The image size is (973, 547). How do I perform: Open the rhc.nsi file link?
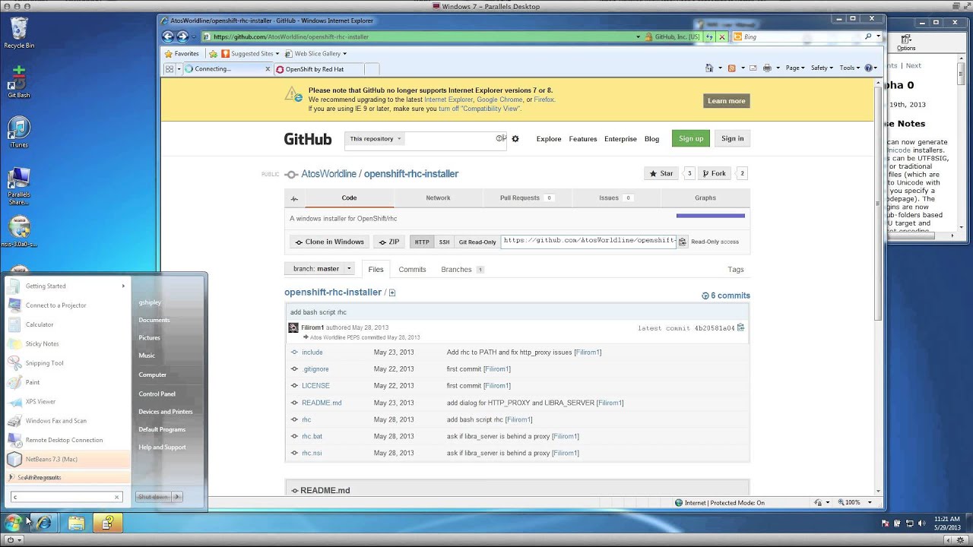(x=312, y=453)
